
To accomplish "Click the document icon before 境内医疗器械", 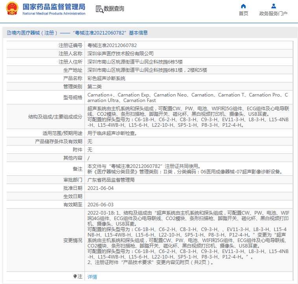I will tap(8, 33).
